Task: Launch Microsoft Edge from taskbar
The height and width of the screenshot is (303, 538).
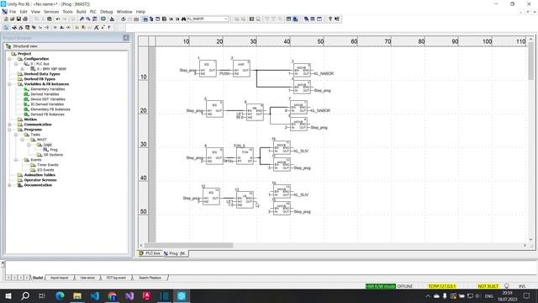Action: [x=60, y=295]
